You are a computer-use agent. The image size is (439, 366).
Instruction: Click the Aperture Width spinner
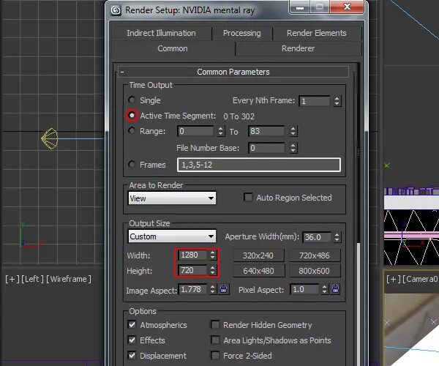coord(337,237)
